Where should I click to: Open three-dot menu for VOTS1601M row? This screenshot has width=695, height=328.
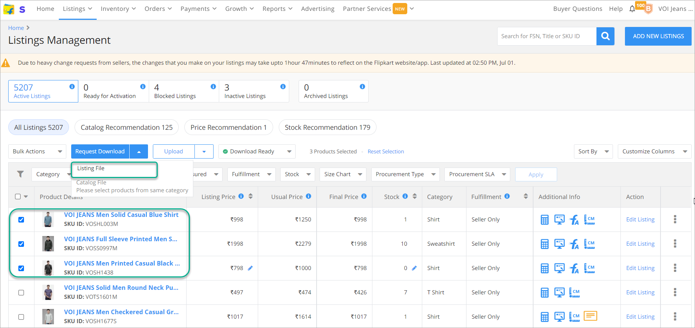[x=675, y=292]
